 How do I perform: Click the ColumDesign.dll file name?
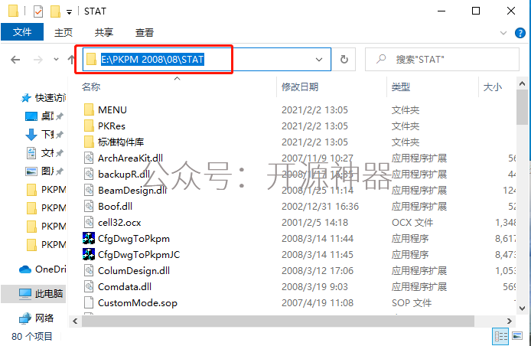click(x=134, y=271)
